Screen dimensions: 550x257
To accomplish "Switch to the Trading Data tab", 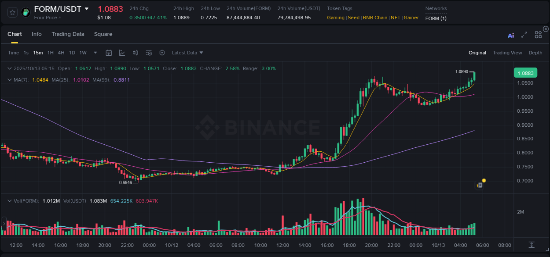I will coord(68,34).
